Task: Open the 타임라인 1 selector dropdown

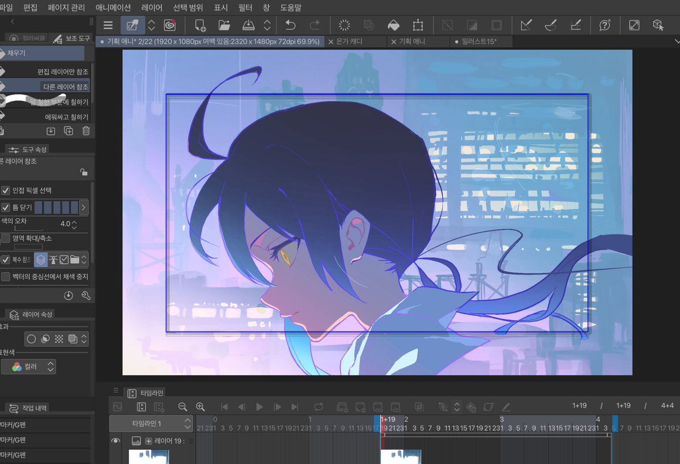Action: (151, 423)
